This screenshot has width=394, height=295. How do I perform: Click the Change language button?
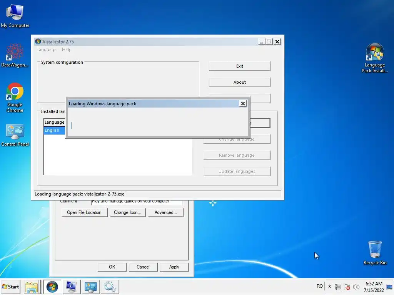click(237, 140)
